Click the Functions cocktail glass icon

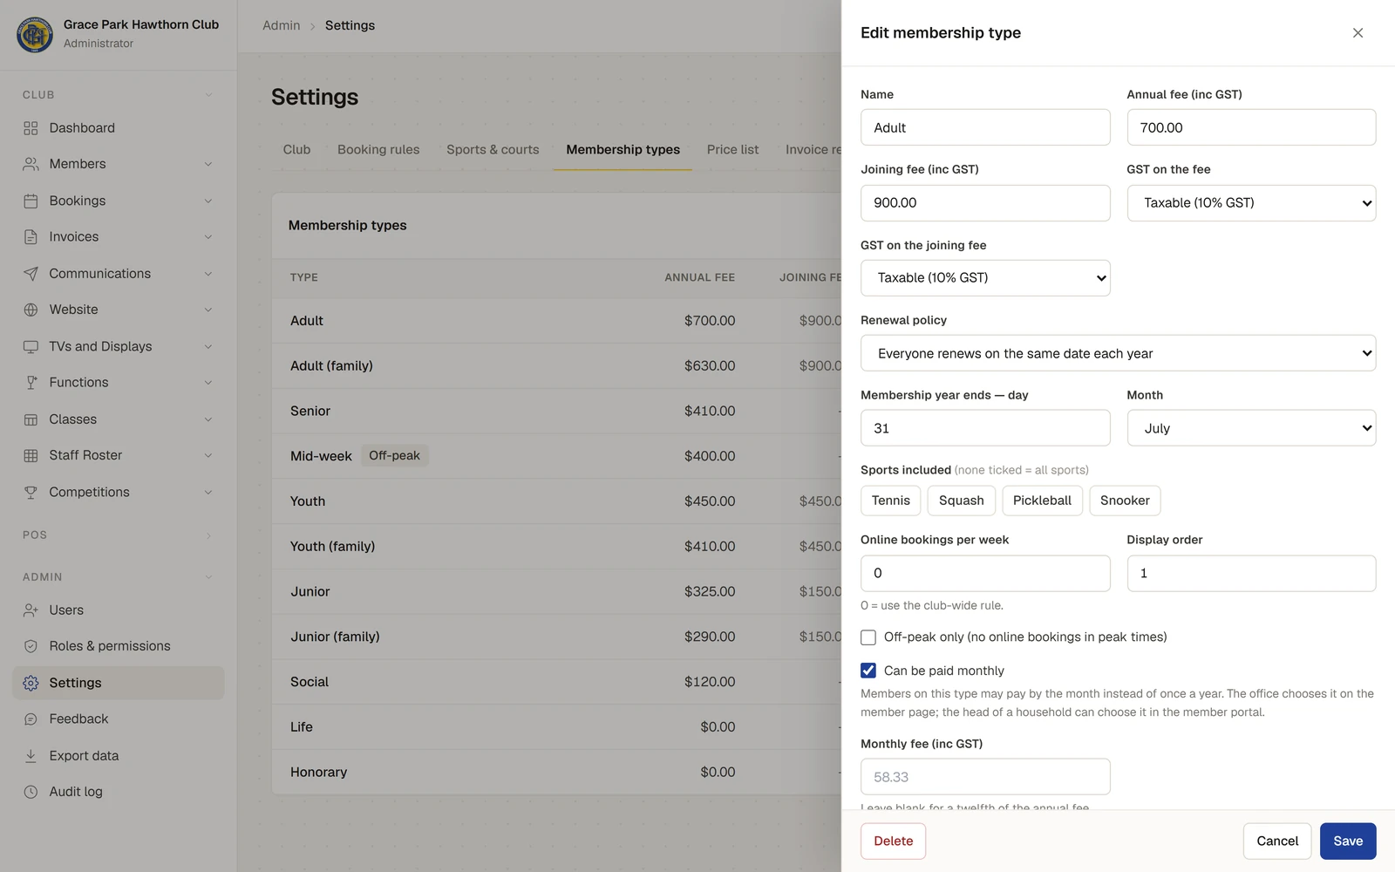pos(31,383)
